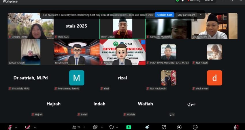Click the Reclaim host button
This screenshot has height=130, width=245.
click(164, 15)
